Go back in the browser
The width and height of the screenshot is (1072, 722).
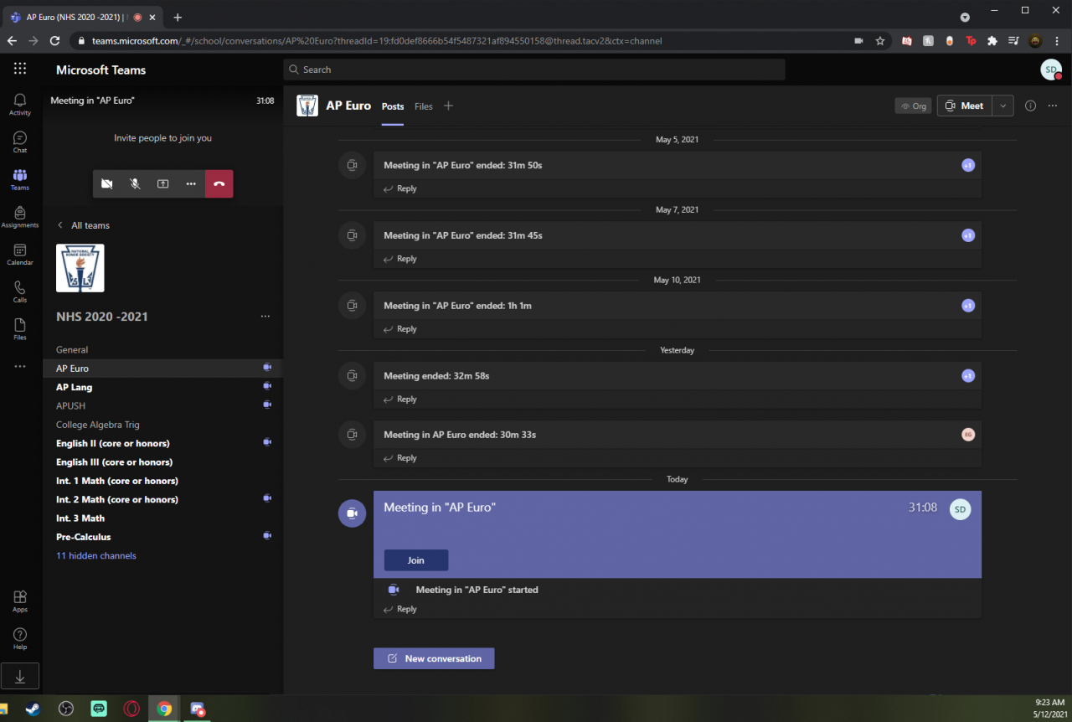12,40
